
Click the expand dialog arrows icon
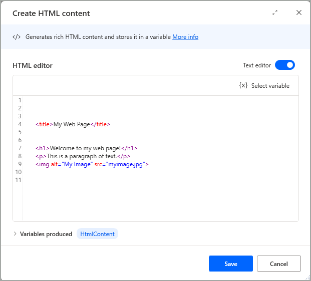point(275,13)
